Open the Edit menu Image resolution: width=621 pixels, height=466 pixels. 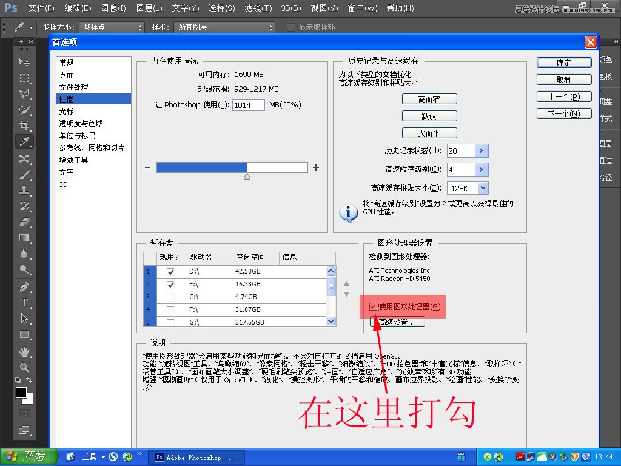(78, 8)
